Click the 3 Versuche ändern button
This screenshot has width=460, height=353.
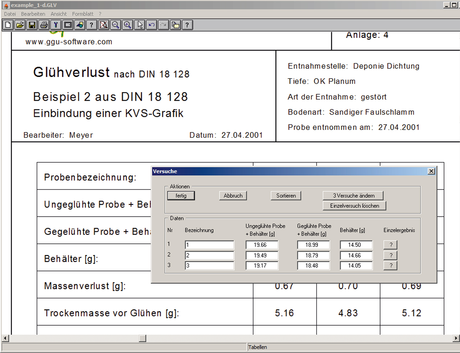click(353, 196)
